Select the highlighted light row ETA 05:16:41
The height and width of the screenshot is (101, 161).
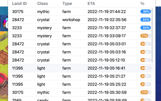point(82,68)
